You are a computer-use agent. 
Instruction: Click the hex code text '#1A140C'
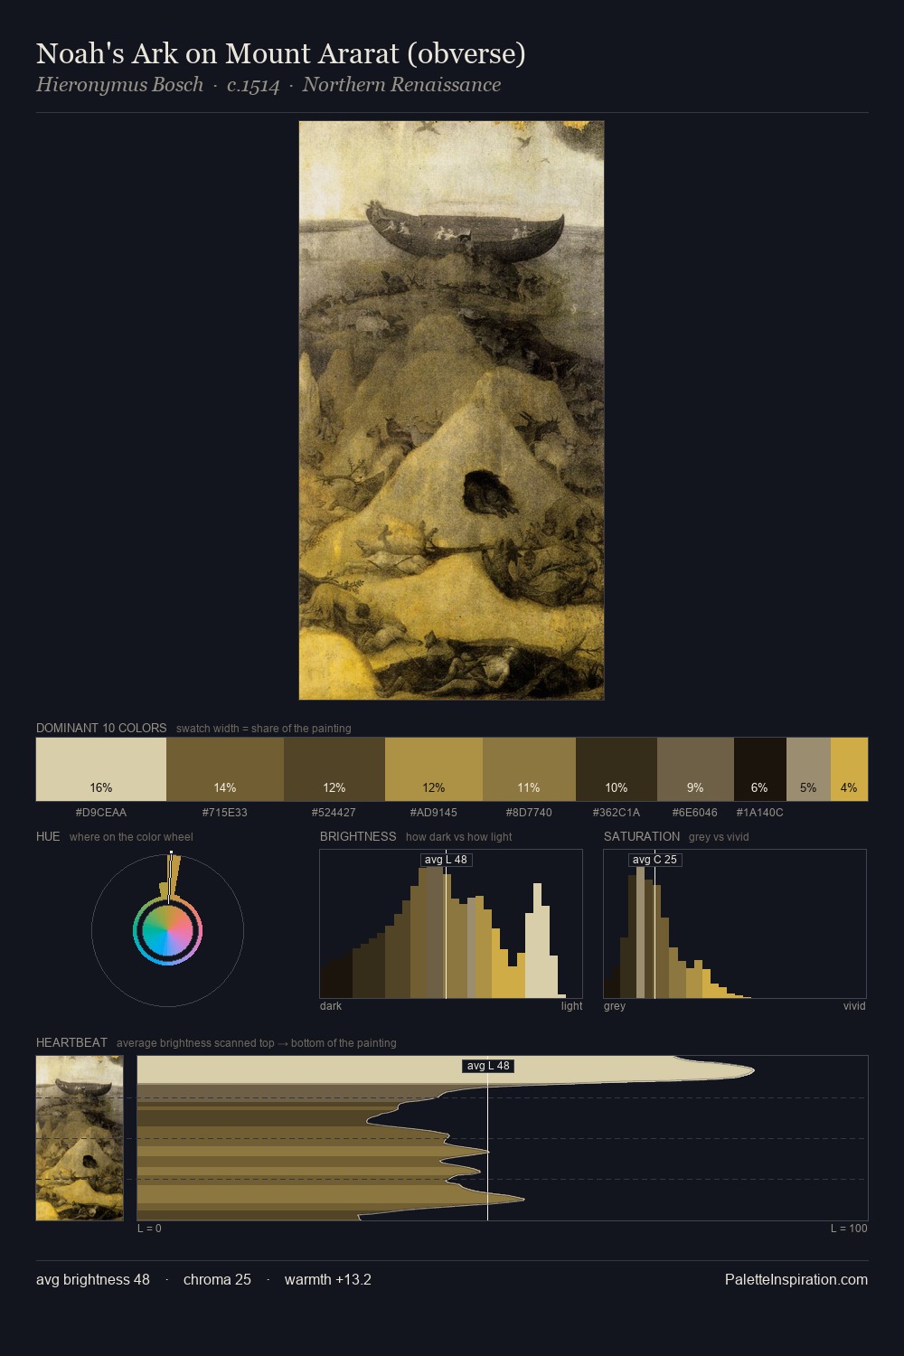point(760,813)
